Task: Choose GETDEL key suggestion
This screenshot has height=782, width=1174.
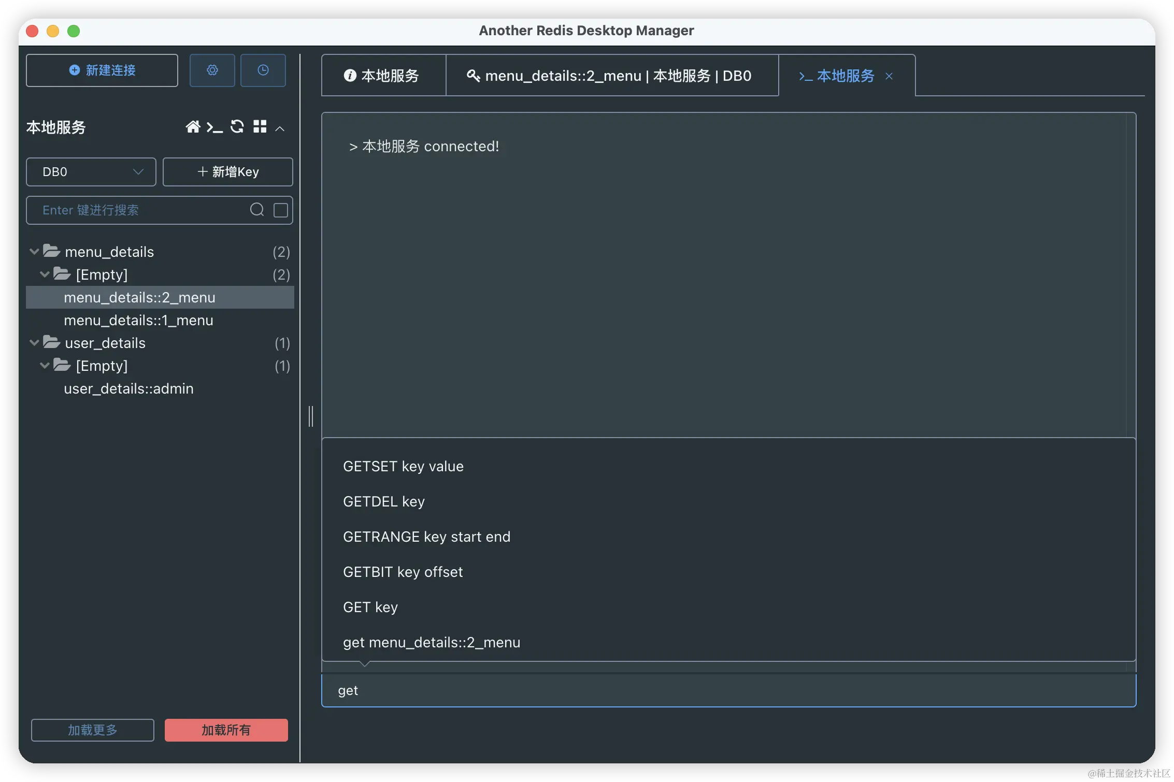Action: [728, 501]
